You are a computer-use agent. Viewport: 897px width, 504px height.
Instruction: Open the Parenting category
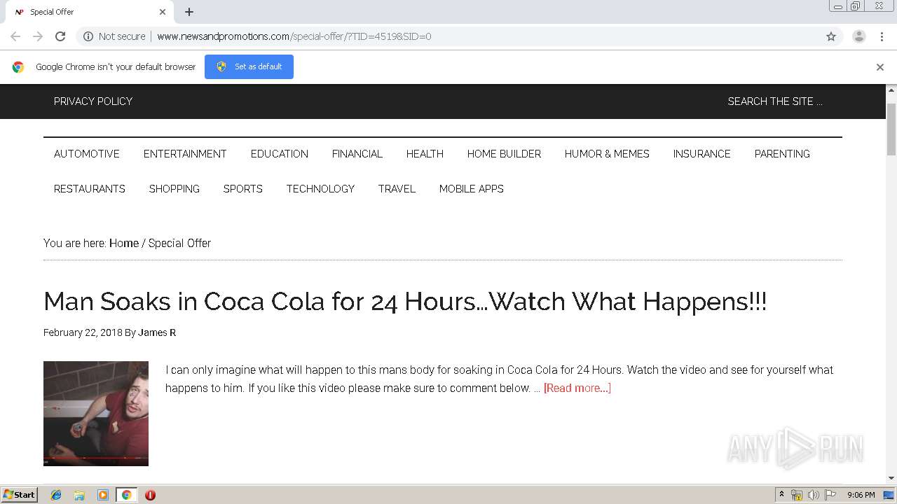pos(782,154)
